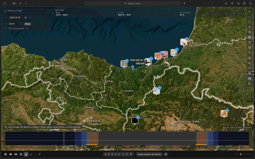Screen dimensions: 255x159
Task: Step time back from 05:47
Action: click(6, 24)
